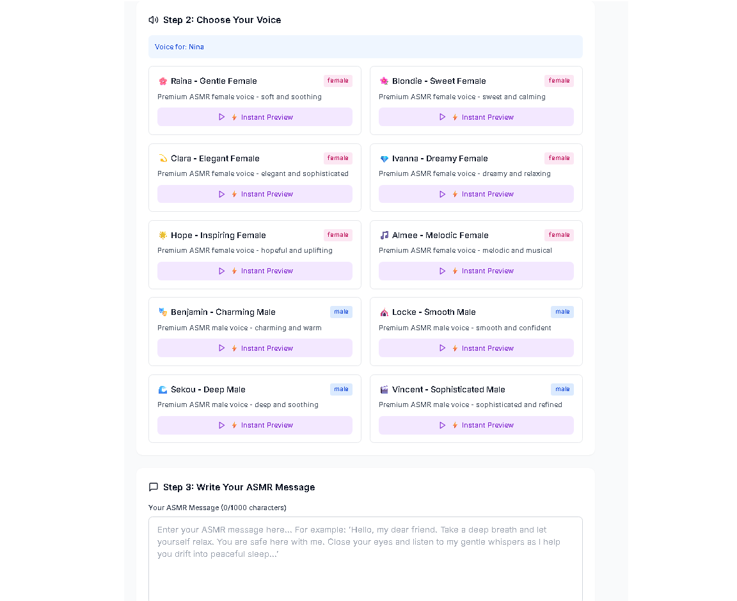This screenshot has height=601, width=737.
Task: Play Instant Preview for Locke voice
Action: (x=476, y=348)
